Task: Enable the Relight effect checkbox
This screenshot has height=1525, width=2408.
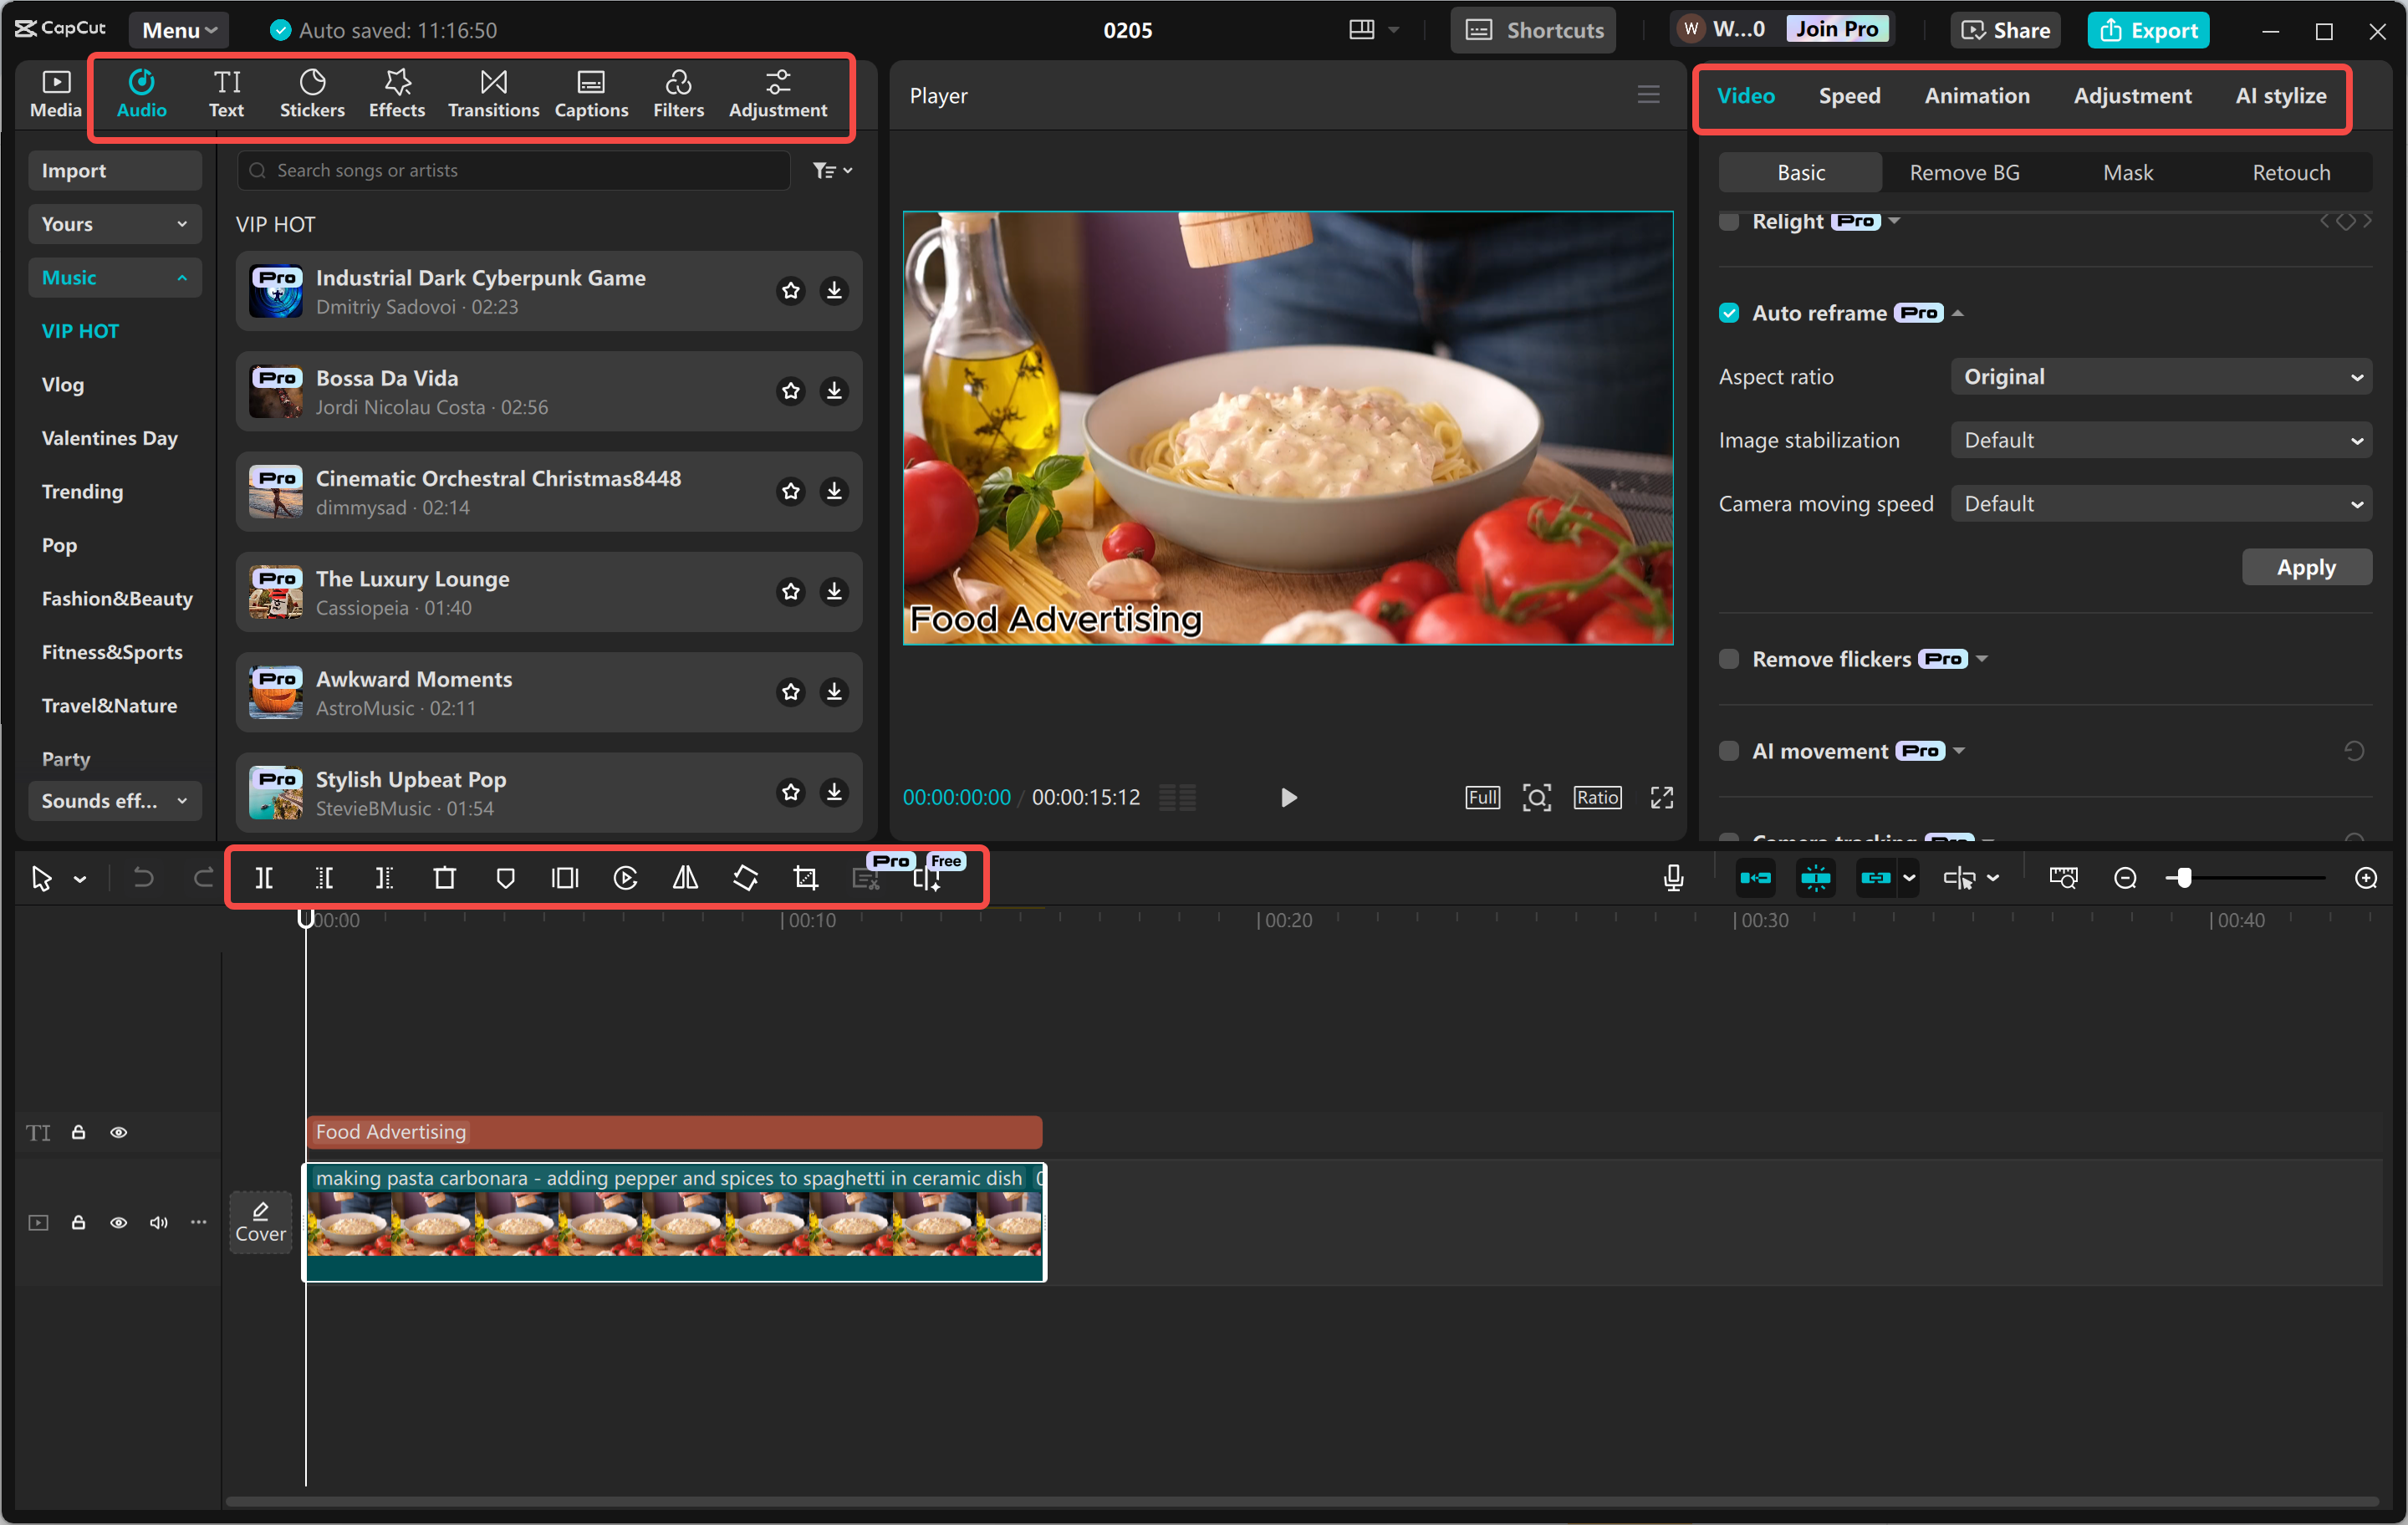Action: click(1729, 221)
